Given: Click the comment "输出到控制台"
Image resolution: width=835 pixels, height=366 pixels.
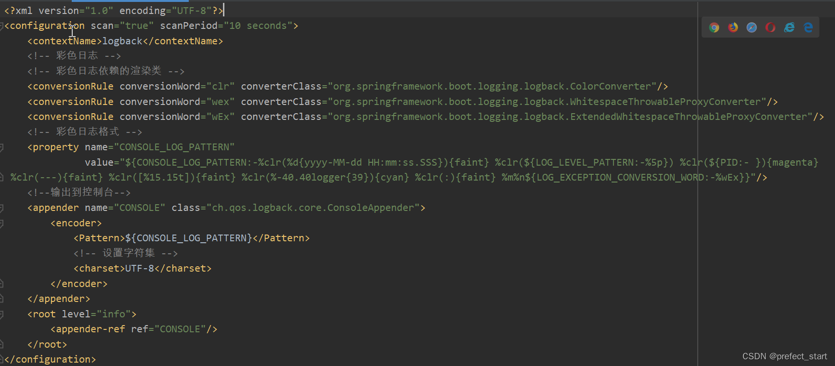Looking at the screenshot, I should pos(79,193).
